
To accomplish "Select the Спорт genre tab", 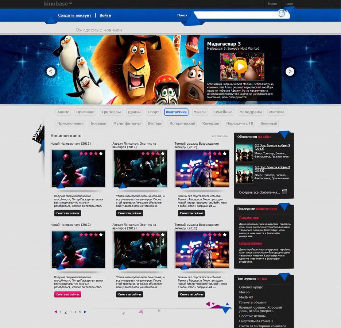I will click(x=153, y=112).
